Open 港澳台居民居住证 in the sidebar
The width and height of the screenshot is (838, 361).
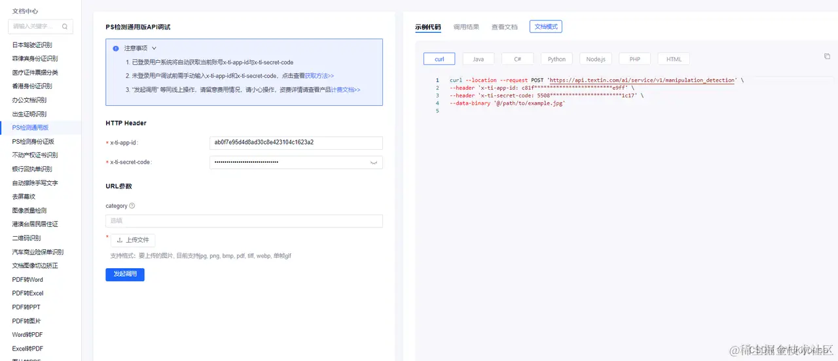pyautogui.click(x=35, y=224)
